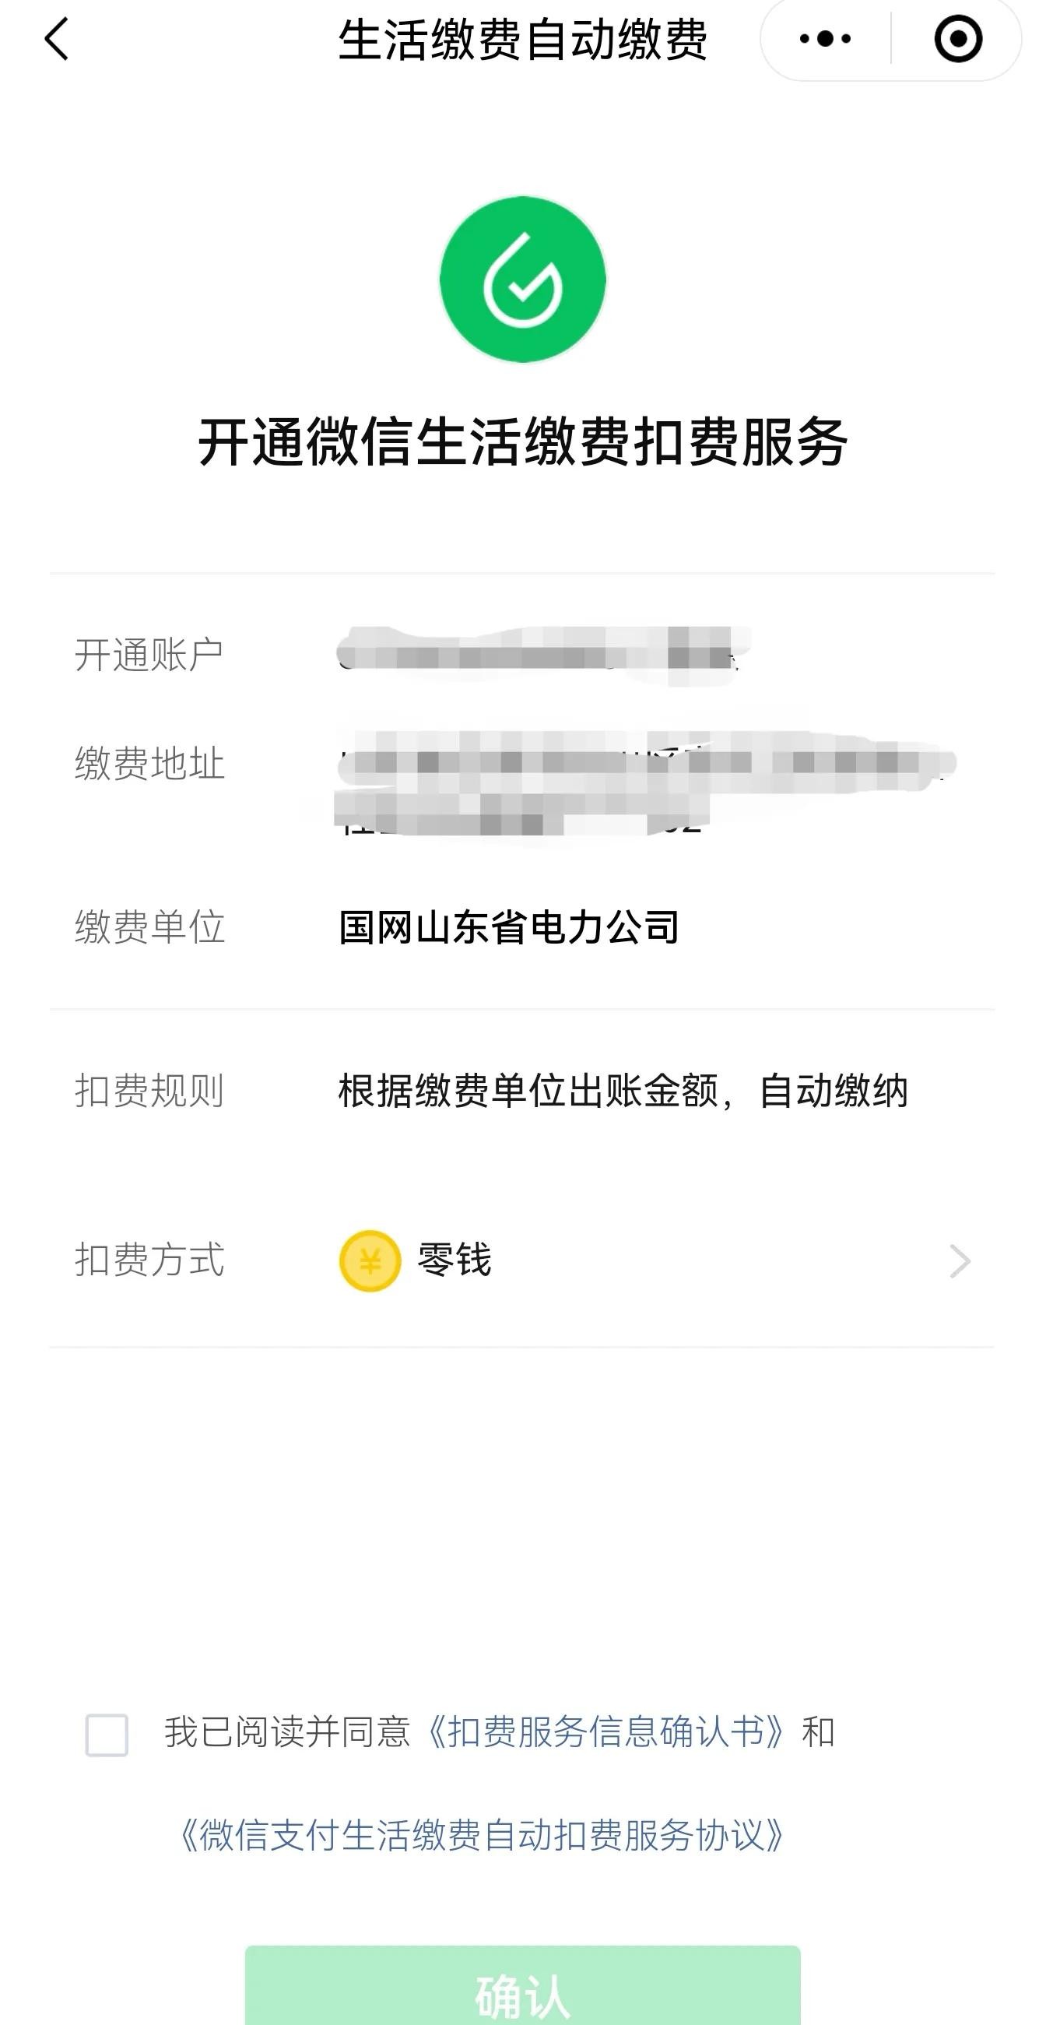The width and height of the screenshot is (1046, 2025).
Task: Open the 《扣费服务信息确认书》 link
Action: [x=605, y=1731]
